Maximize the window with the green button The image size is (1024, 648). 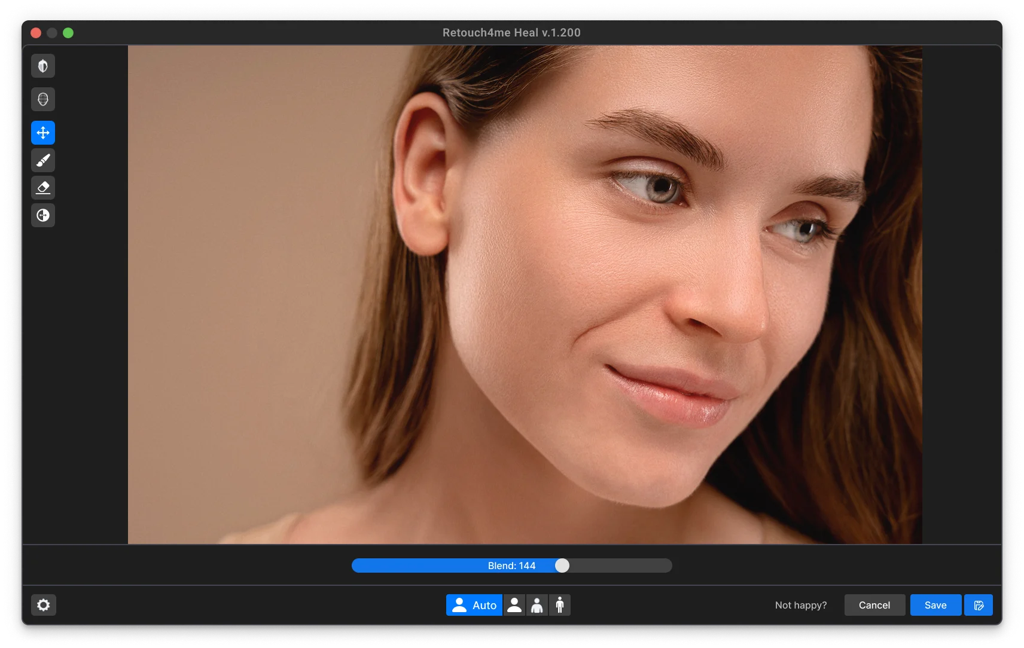click(68, 33)
